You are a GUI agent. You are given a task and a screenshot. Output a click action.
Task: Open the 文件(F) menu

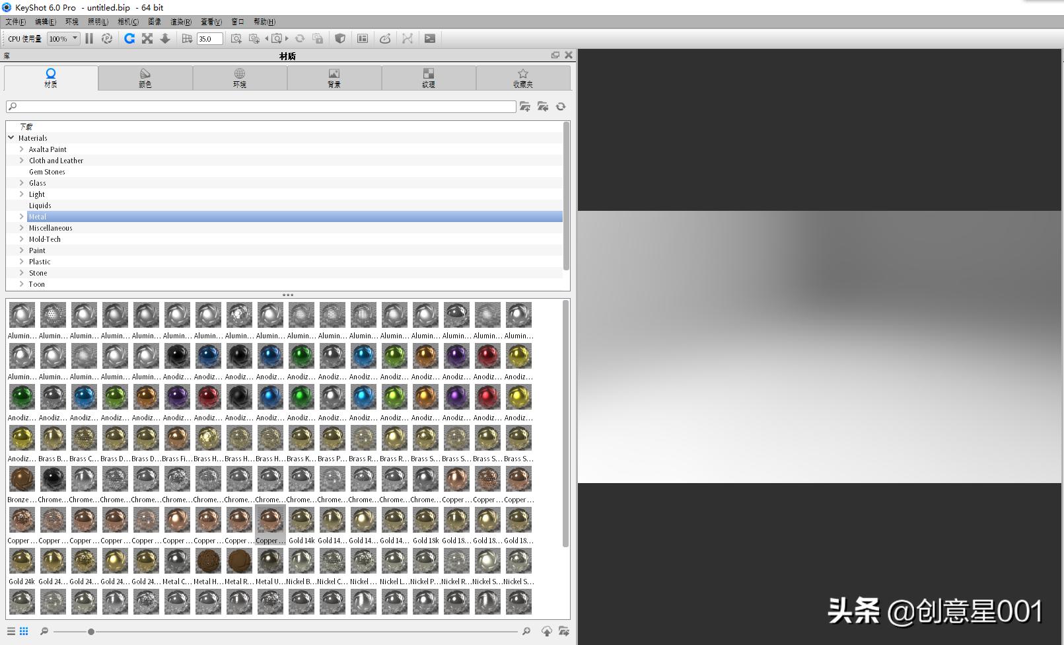coord(15,22)
